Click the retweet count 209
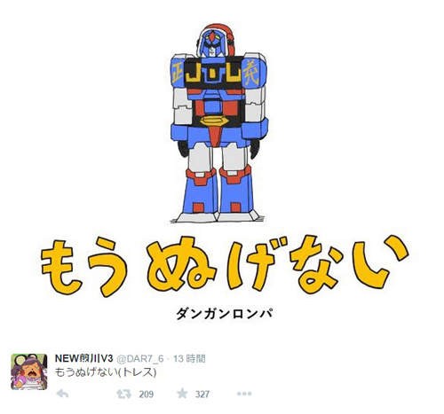 coord(146,394)
